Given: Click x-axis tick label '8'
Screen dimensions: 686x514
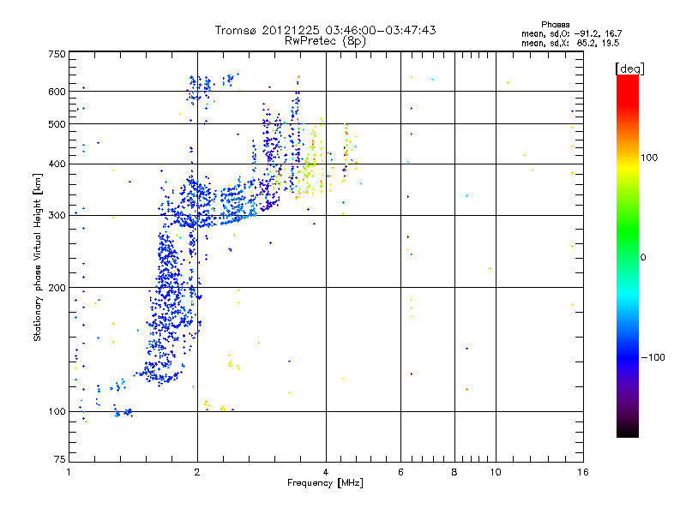Looking at the screenshot, I should tap(454, 472).
